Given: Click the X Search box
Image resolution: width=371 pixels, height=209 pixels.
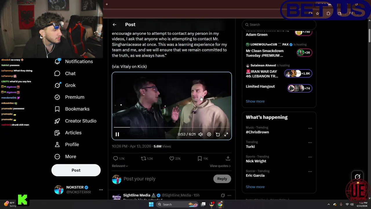Looking at the screenshot, I should pyautogui.click(x=279, y=25).
